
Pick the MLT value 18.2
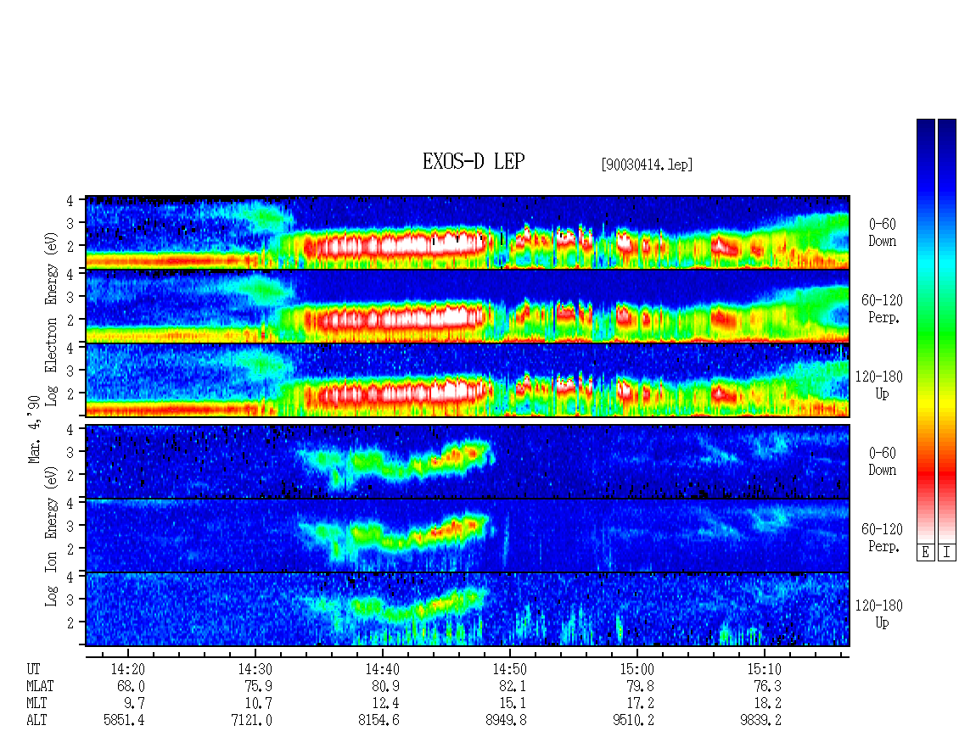[767, 704]
